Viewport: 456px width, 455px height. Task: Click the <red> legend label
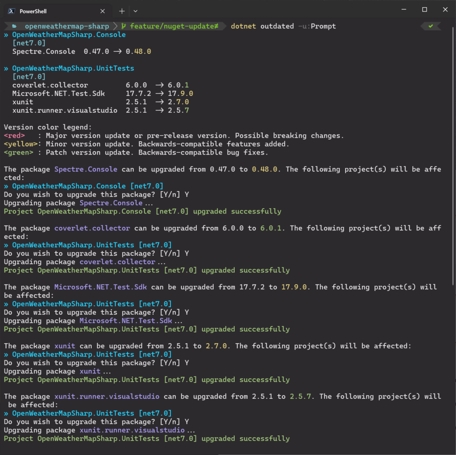click(x=14, y=135)
